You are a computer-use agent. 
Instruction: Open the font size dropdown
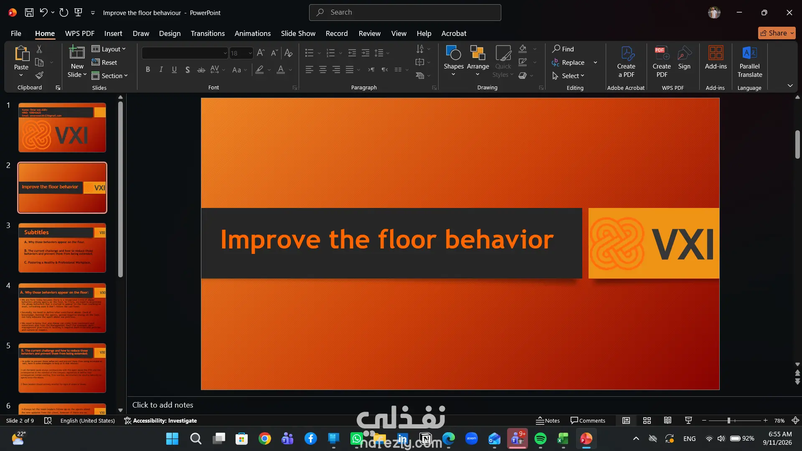point(250,53)
